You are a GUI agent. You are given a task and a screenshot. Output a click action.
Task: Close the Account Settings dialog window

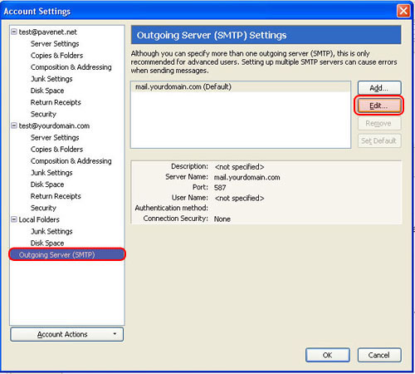pyautogui.click(x=403, y=11)
